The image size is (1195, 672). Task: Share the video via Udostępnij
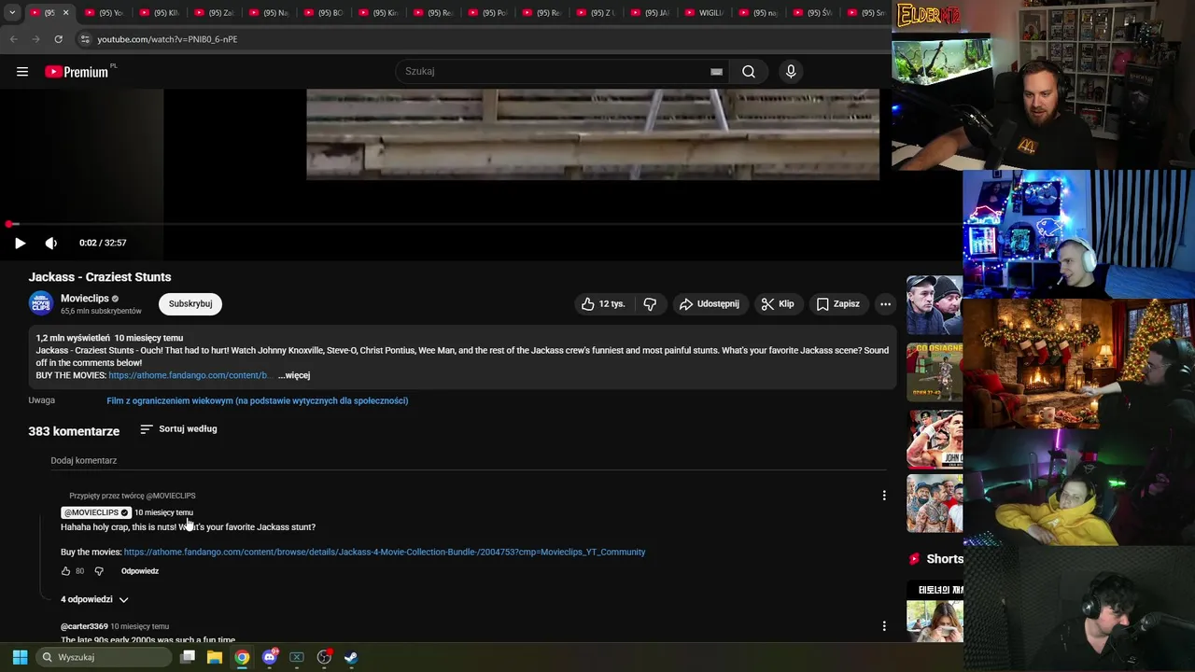tap(710, 303)
